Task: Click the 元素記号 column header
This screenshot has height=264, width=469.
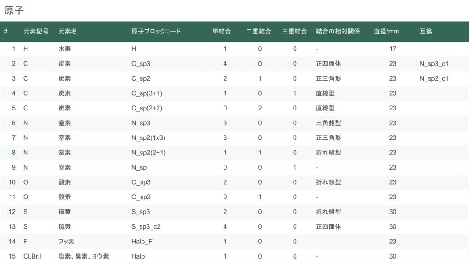Action: tap(36, 32)
